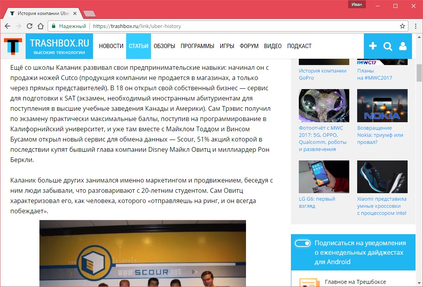This screenshot has width=423, height=287.
Task: Bookmark this page with the star icon
Action: tap(403, 26)
